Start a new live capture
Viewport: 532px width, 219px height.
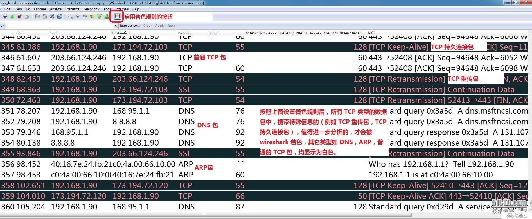tap(12, 17)
